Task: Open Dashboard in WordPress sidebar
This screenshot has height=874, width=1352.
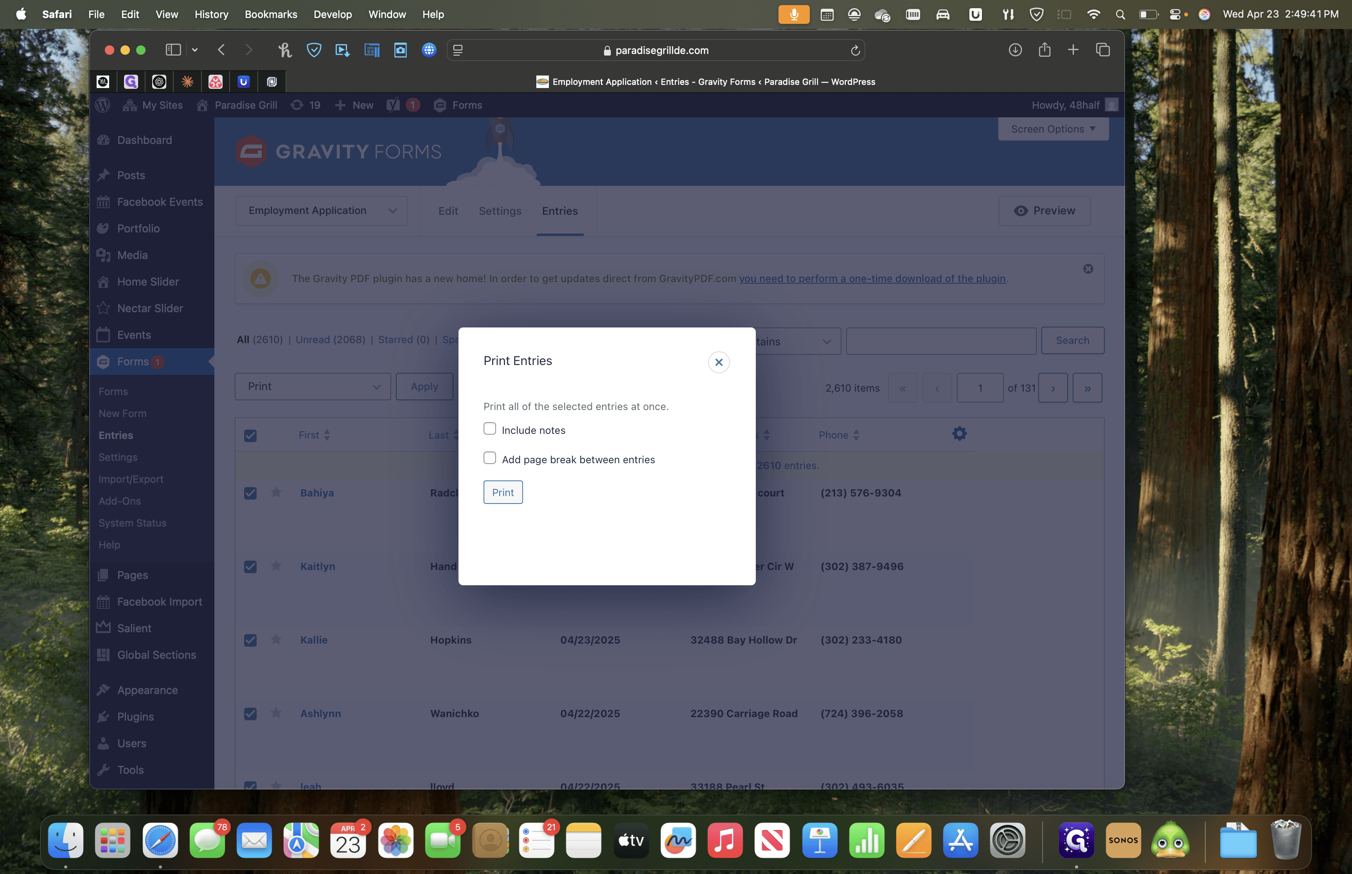Action: click(144, 140)
